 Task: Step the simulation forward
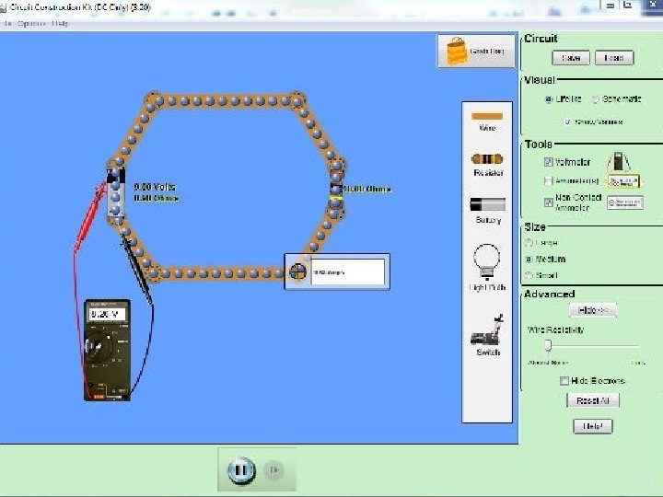[x=274, y=470]
